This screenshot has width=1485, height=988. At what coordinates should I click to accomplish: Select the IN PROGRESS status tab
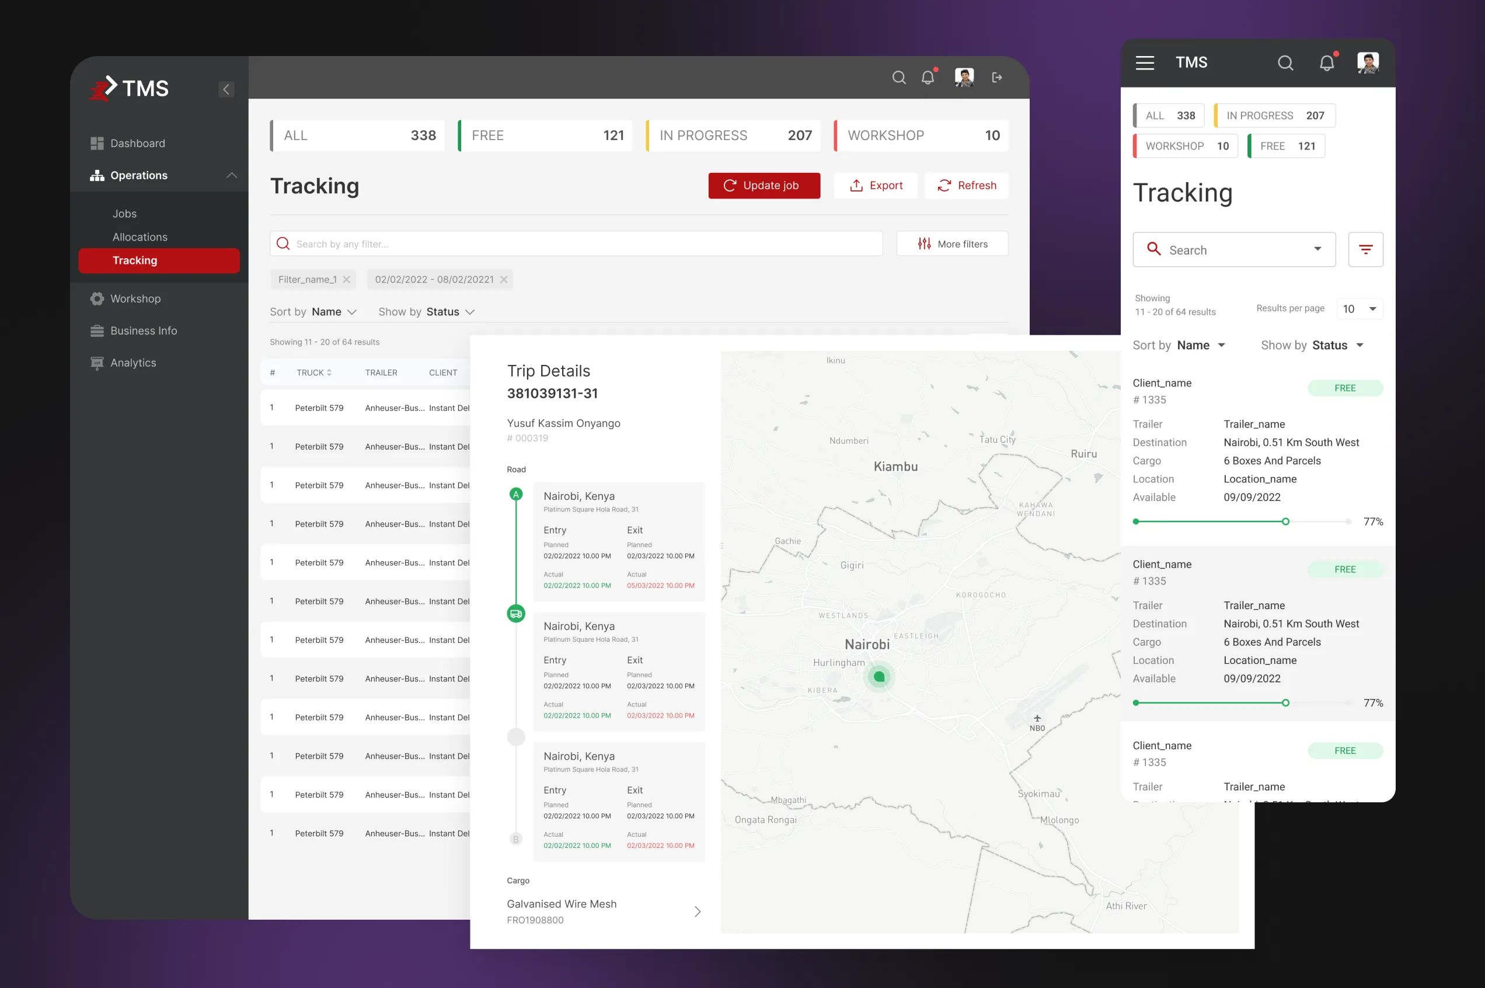pyautogui.click(x=734, y=135)
